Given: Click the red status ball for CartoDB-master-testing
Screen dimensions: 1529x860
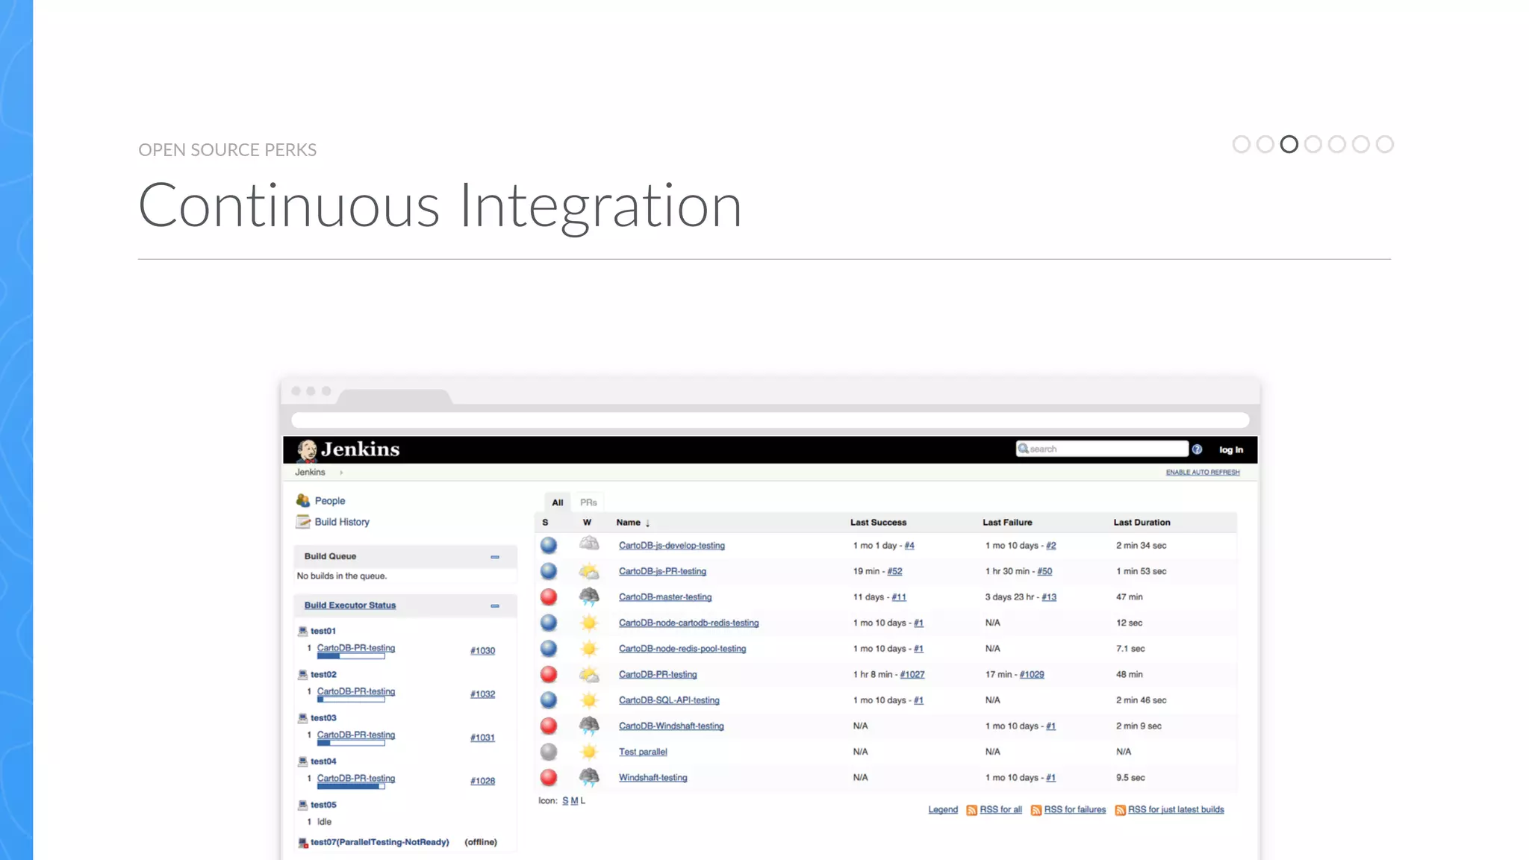Looking at the screenshot, I should pos(549,597).
